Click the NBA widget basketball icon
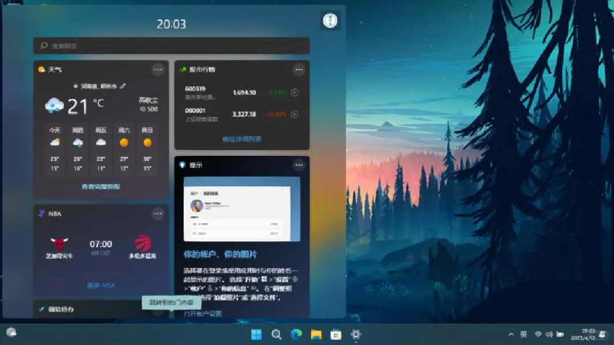Screen dimensions: 614x345 (41, 213)
